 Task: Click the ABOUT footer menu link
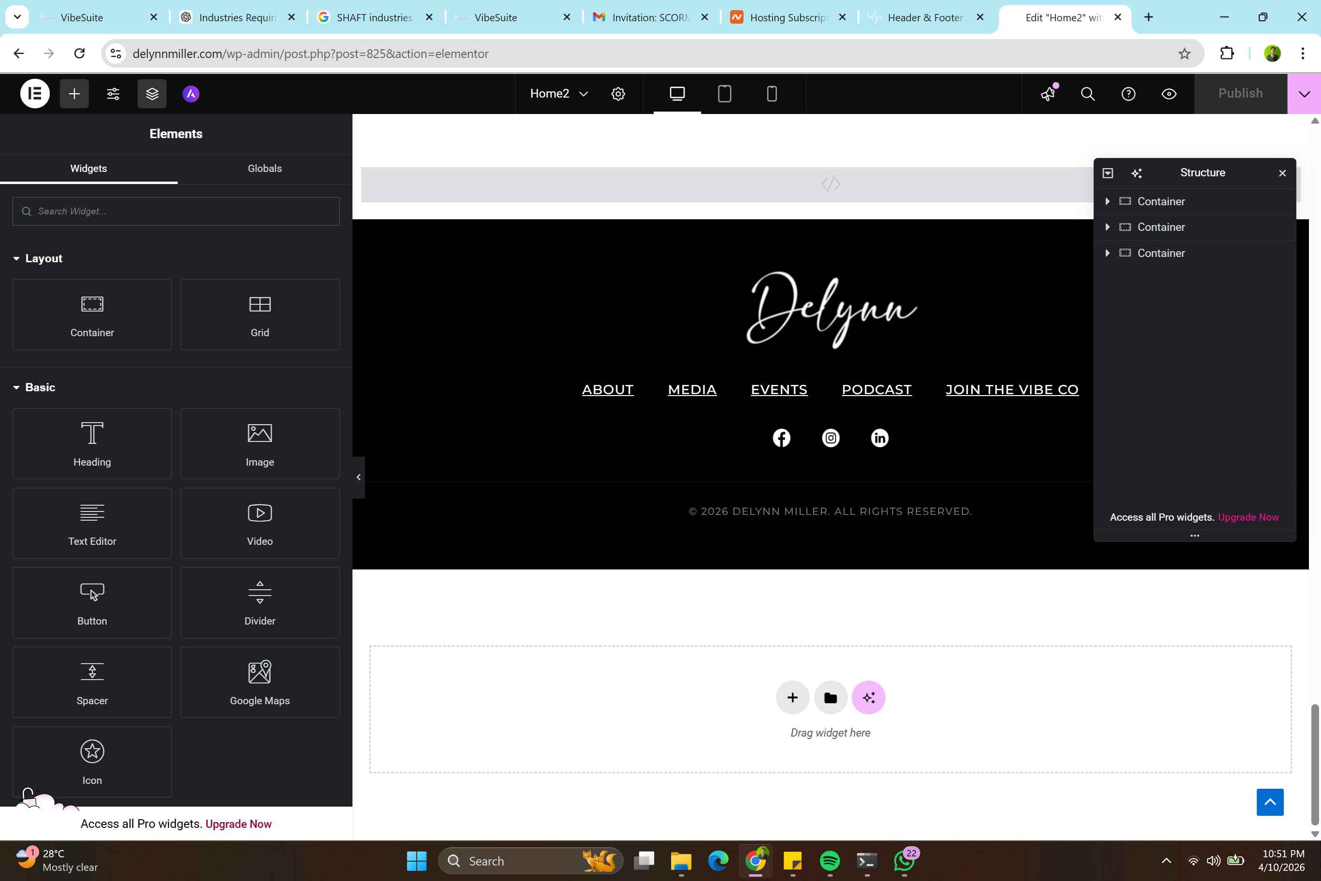pyautogui.click(x=608, y=389)
